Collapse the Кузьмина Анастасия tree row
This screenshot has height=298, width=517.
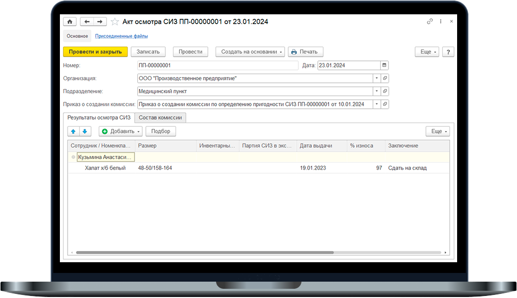coord(73,157)
